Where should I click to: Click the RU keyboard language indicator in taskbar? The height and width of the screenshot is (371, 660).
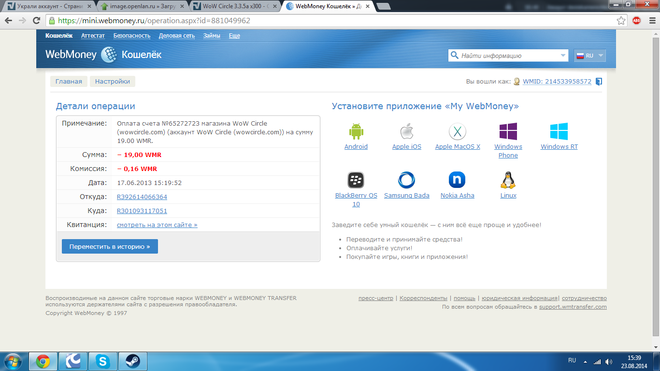pos(572,360)
